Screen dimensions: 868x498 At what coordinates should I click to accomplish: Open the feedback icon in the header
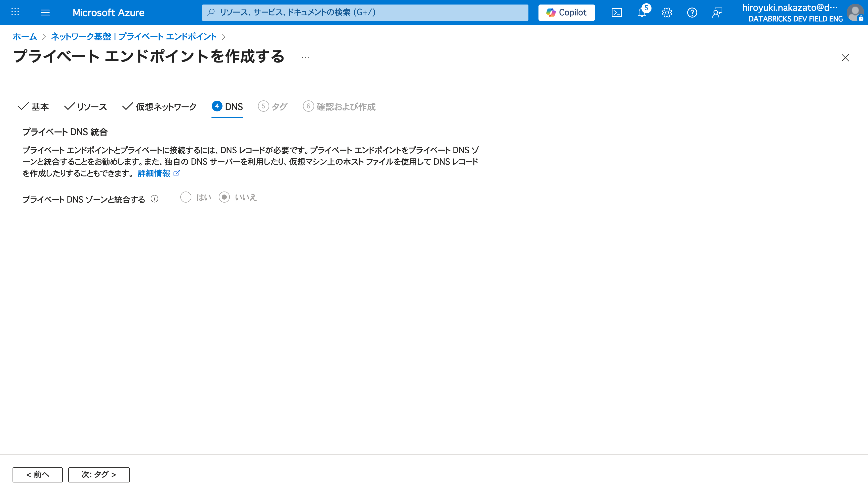717,13
